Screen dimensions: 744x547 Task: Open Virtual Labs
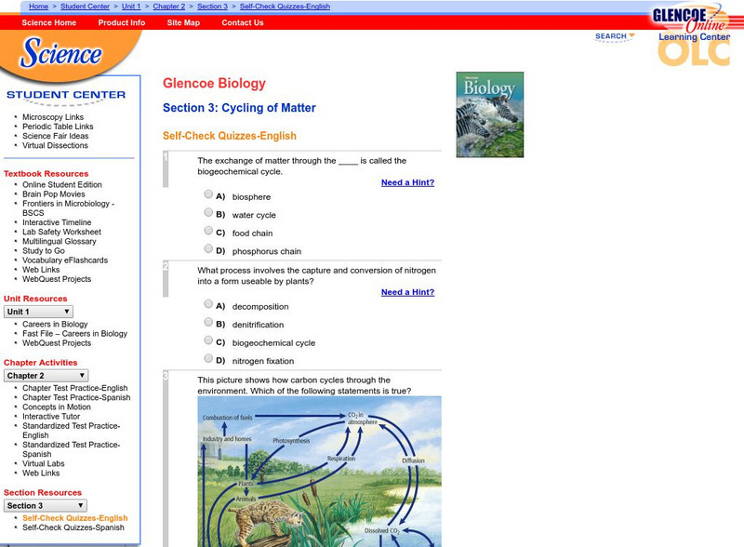(x=43, y=463)
